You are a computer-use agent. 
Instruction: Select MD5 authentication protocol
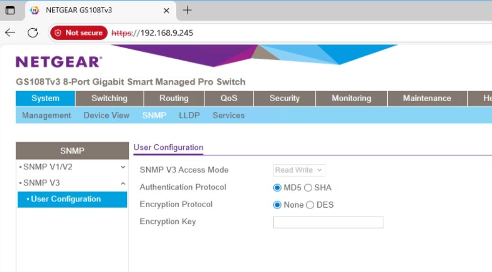coord(277,188)
